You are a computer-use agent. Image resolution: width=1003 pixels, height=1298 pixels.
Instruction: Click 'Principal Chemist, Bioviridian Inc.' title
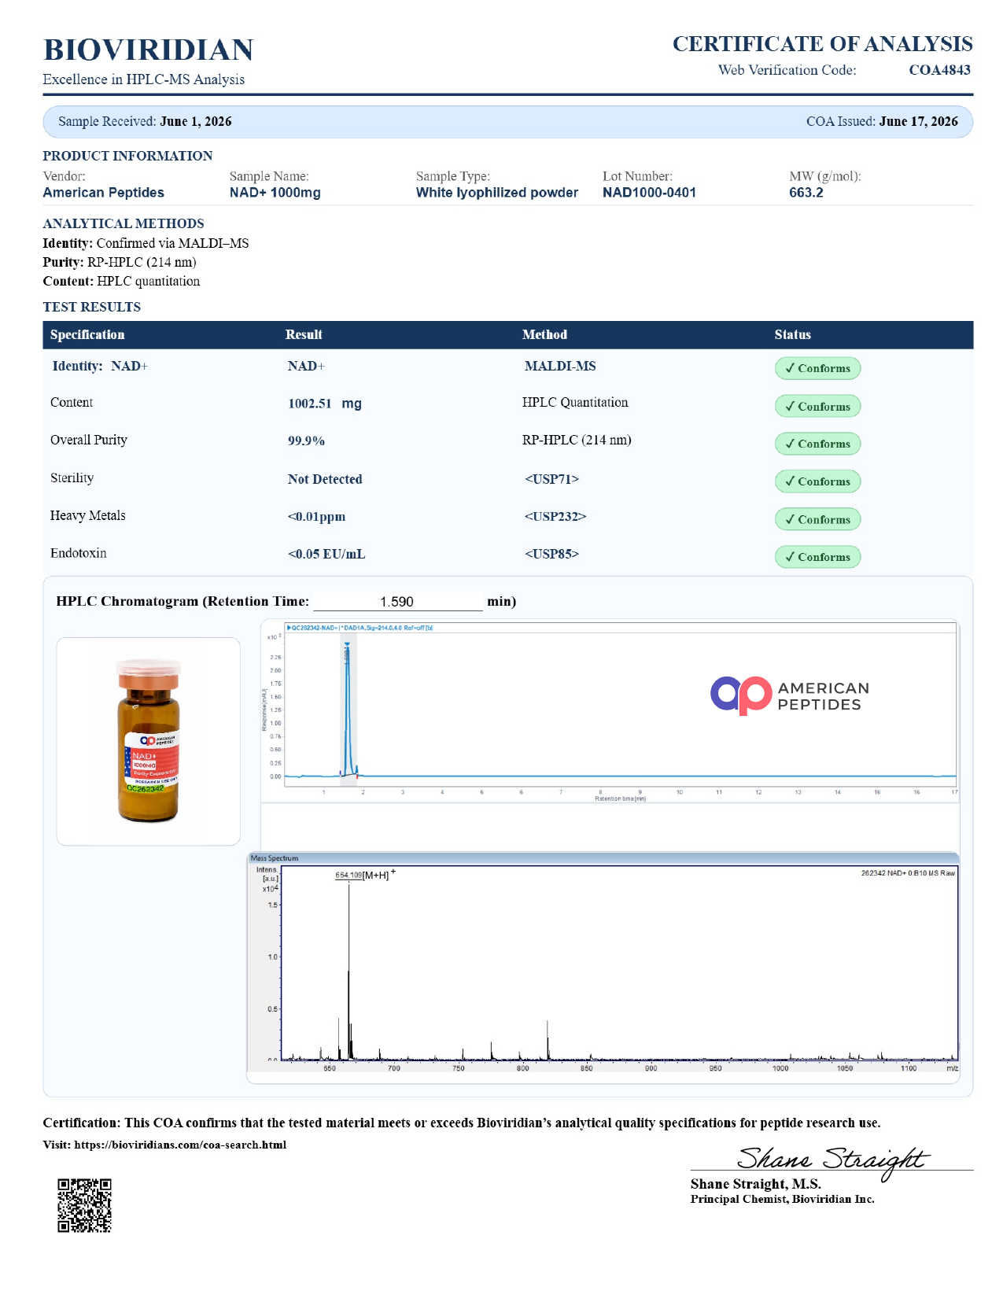(783, 1200)
